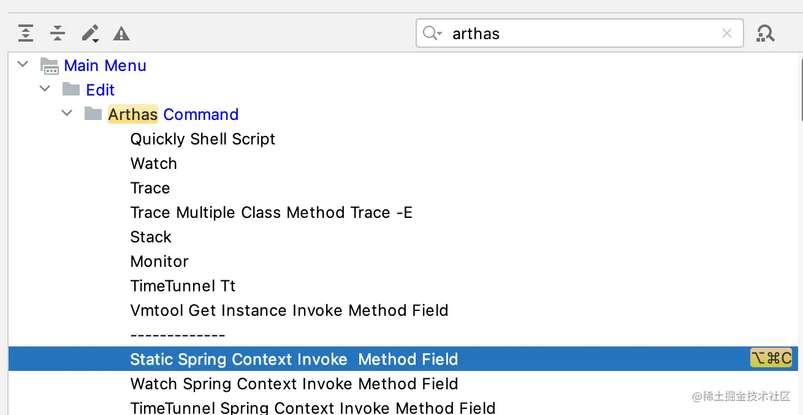Focus the keymap search input field
Screen dimensions: 803x415
(582, 33)
